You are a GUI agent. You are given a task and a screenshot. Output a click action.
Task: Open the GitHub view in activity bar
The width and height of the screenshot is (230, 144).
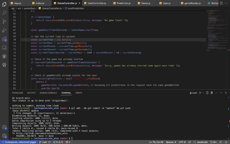tap(4, 56)
